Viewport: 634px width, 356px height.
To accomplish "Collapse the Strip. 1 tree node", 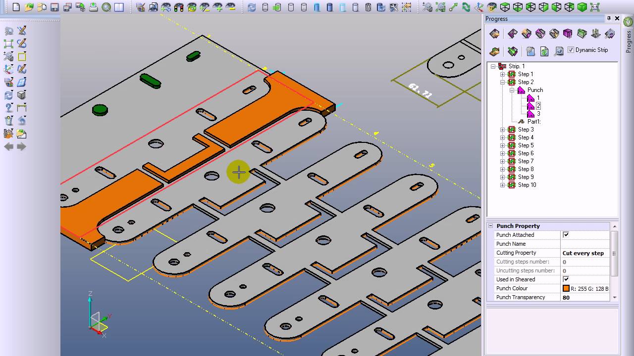I will 493,66.
